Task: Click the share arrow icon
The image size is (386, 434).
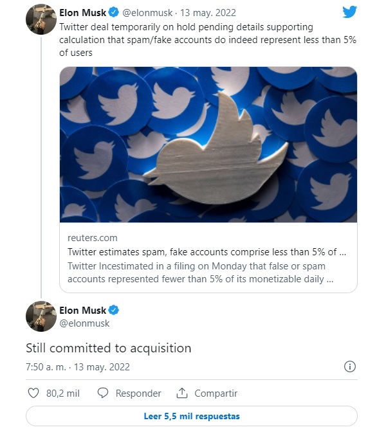Action: coord(182,393)
